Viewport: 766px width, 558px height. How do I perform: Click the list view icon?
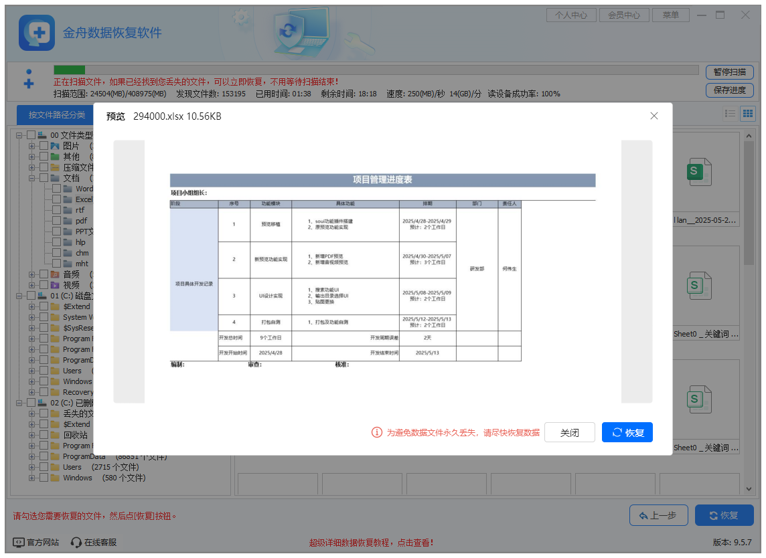click(731, 114)
